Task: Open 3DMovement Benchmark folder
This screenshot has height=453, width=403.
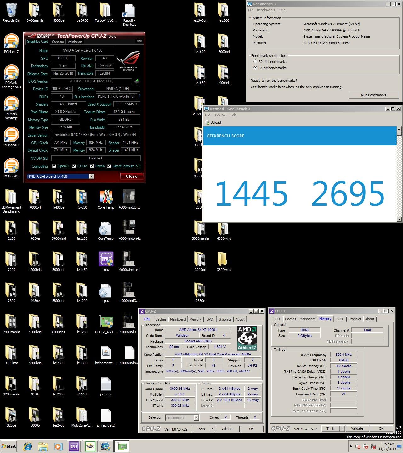Action: 11,201
